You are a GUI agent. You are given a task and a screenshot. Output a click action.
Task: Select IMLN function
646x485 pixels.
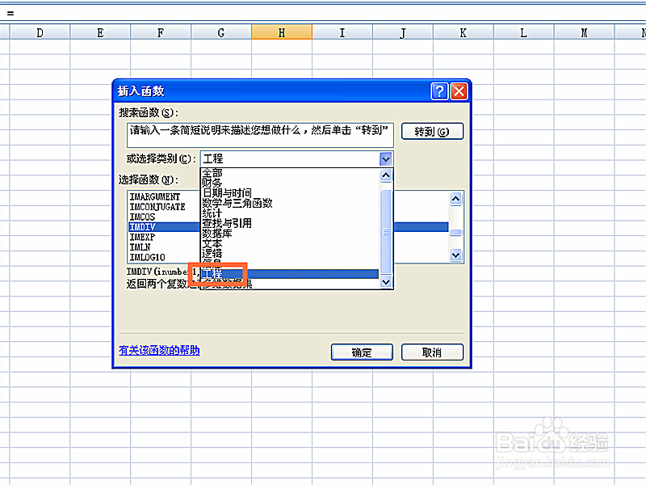click(140, 247)
